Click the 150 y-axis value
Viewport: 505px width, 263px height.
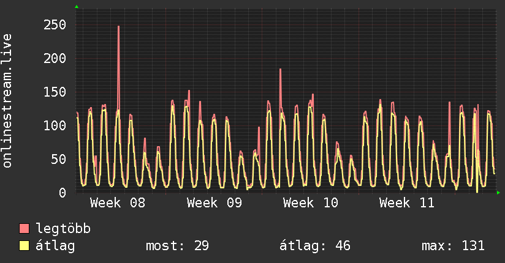(55, 92)
